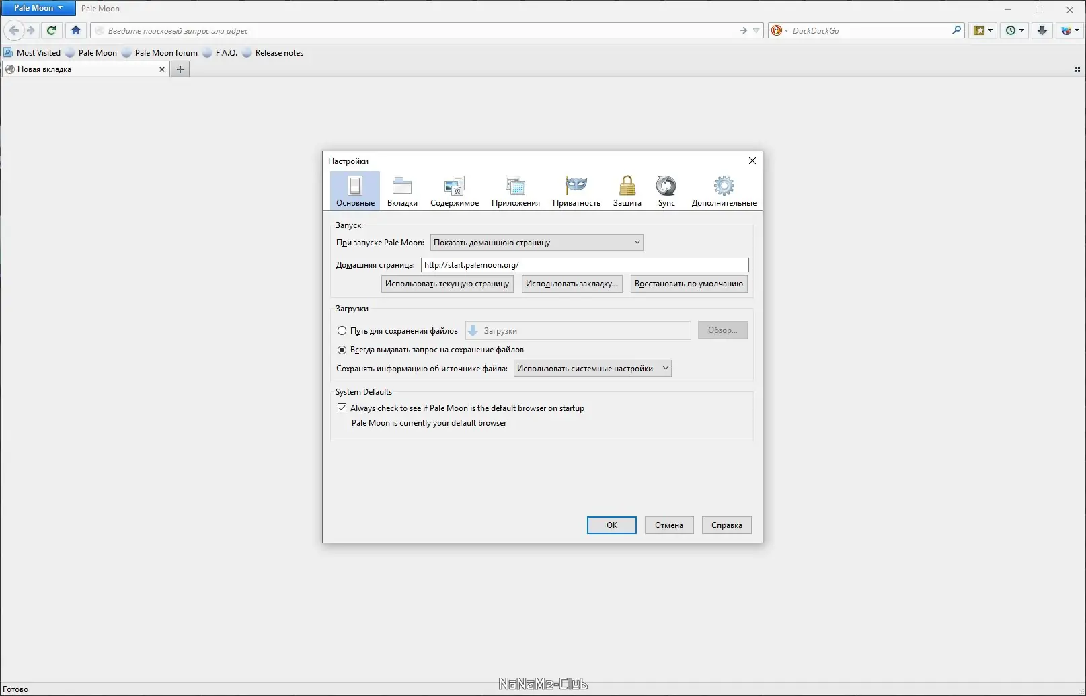Screen dimensions: 1086x696
Task: Reload the current page
Action: tap(51, 30)
